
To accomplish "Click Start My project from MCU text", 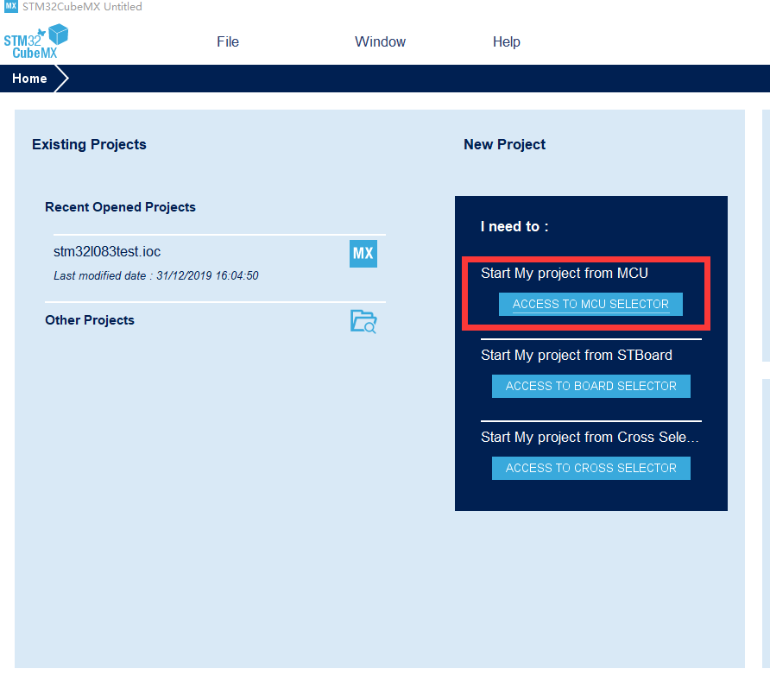I will click(565, 273).
